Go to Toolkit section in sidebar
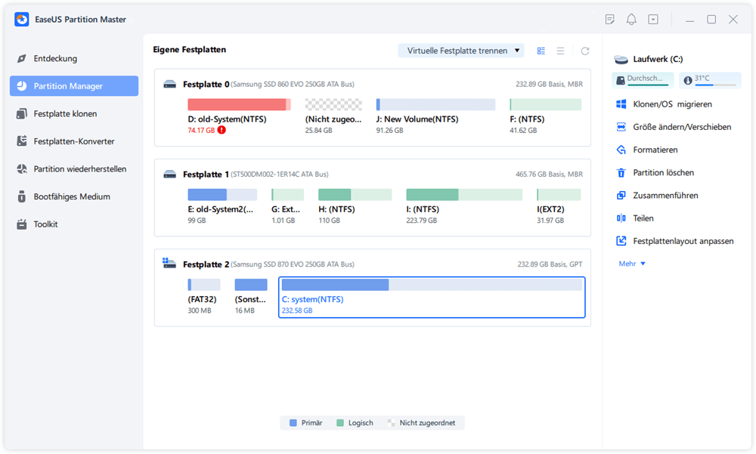The image size is (756, 454). pos(45,224)
